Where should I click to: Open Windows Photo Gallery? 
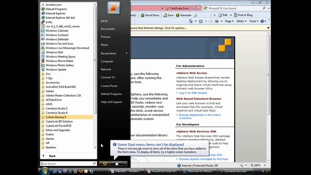(x=60, y=65)
